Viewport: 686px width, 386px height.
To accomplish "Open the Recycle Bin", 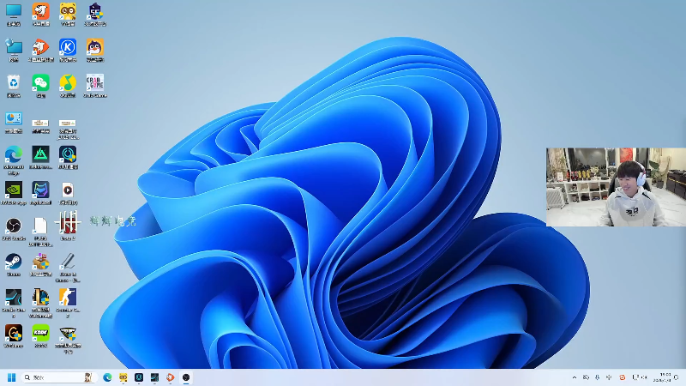I will click(x=14, y=86).
